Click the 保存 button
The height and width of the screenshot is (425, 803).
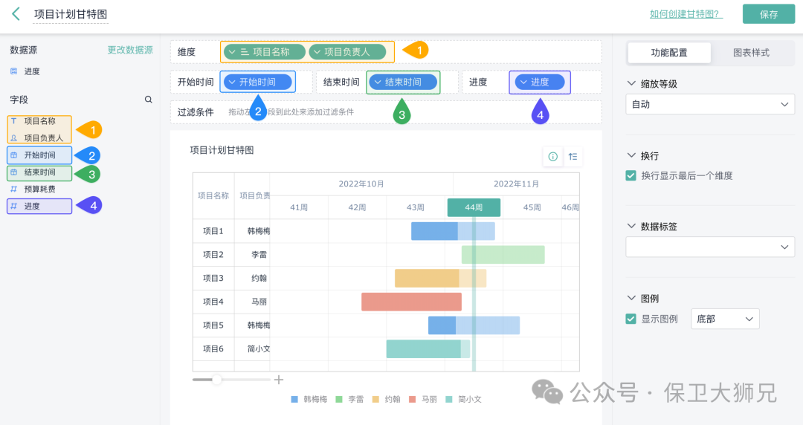(769, 14)
